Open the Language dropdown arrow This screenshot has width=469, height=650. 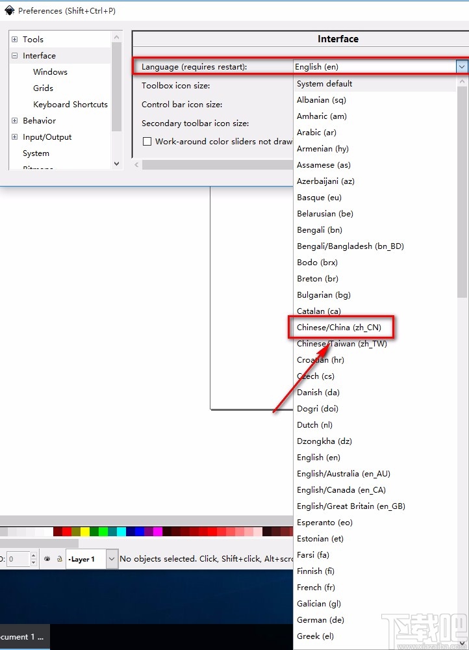click(x=462, y=67)
